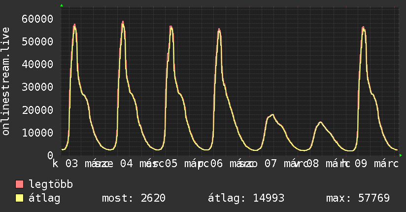This screenshot has width=406, height=212.
Task: Click the pink legtöbb legend swatch
Action: coord(19,184)
